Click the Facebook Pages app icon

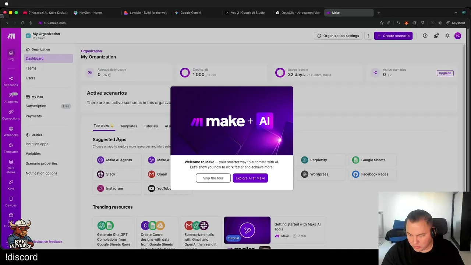tap(355, 174)
